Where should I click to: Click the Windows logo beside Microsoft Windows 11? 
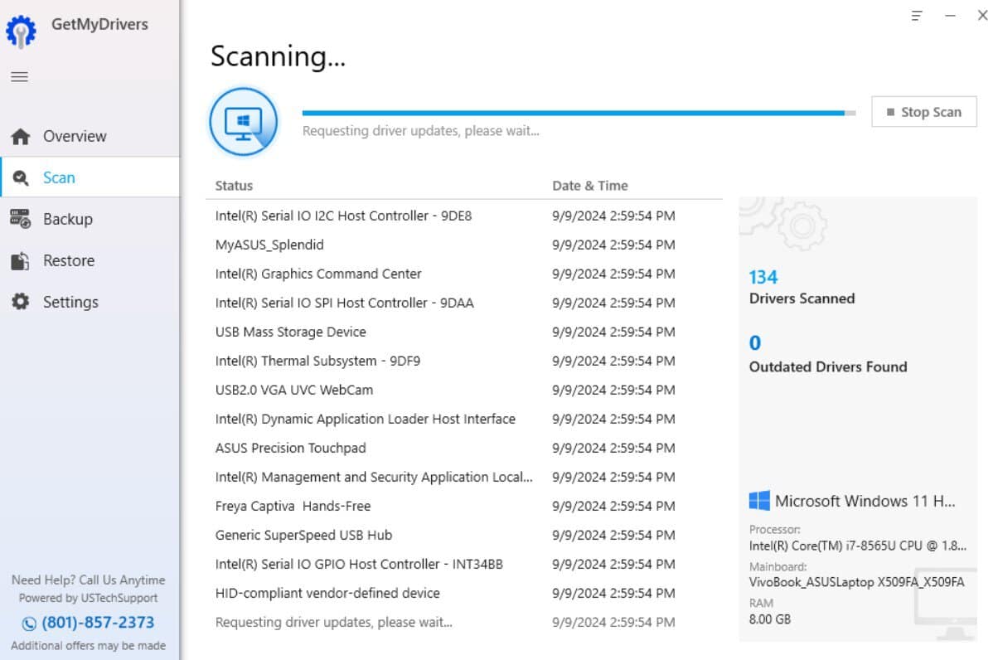759,500
